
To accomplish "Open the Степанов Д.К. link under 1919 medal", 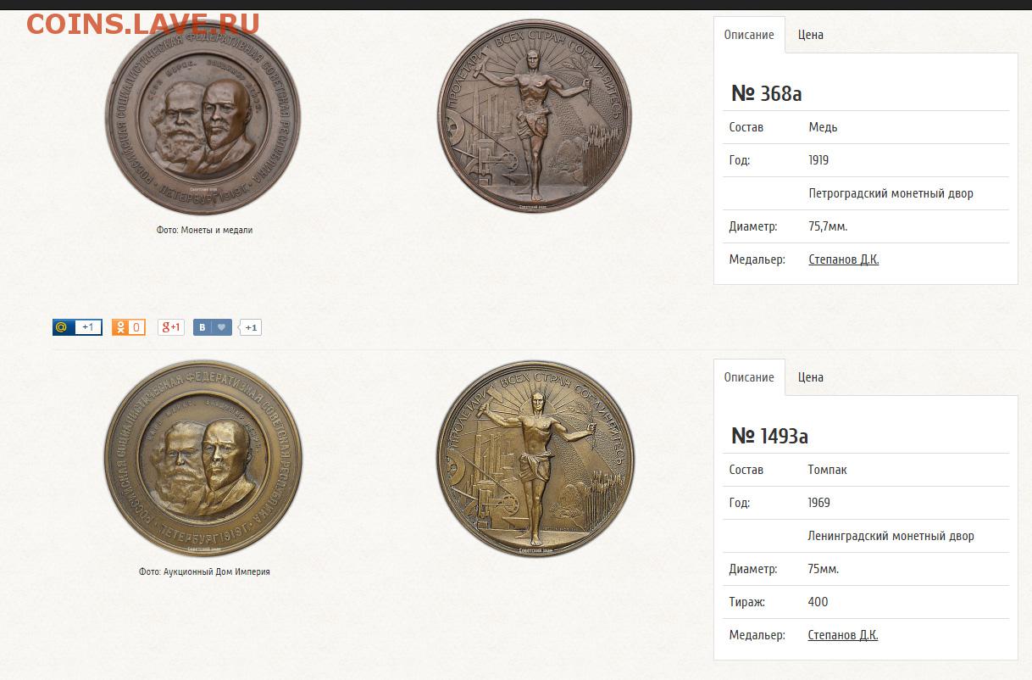I will (x=844, y=259).
